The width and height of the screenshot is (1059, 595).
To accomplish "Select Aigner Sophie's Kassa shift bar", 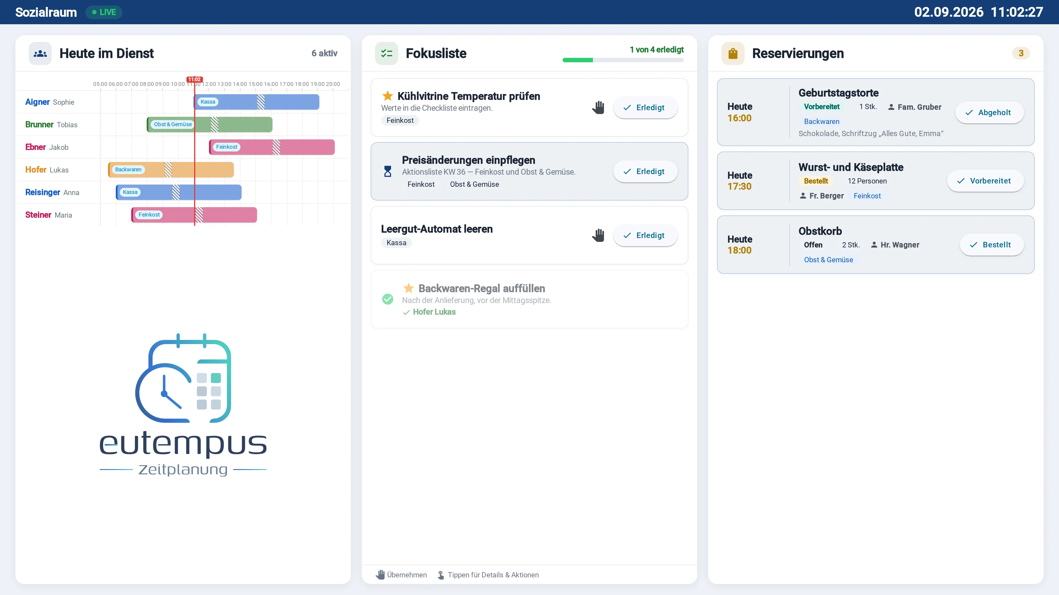I will 256,102.
